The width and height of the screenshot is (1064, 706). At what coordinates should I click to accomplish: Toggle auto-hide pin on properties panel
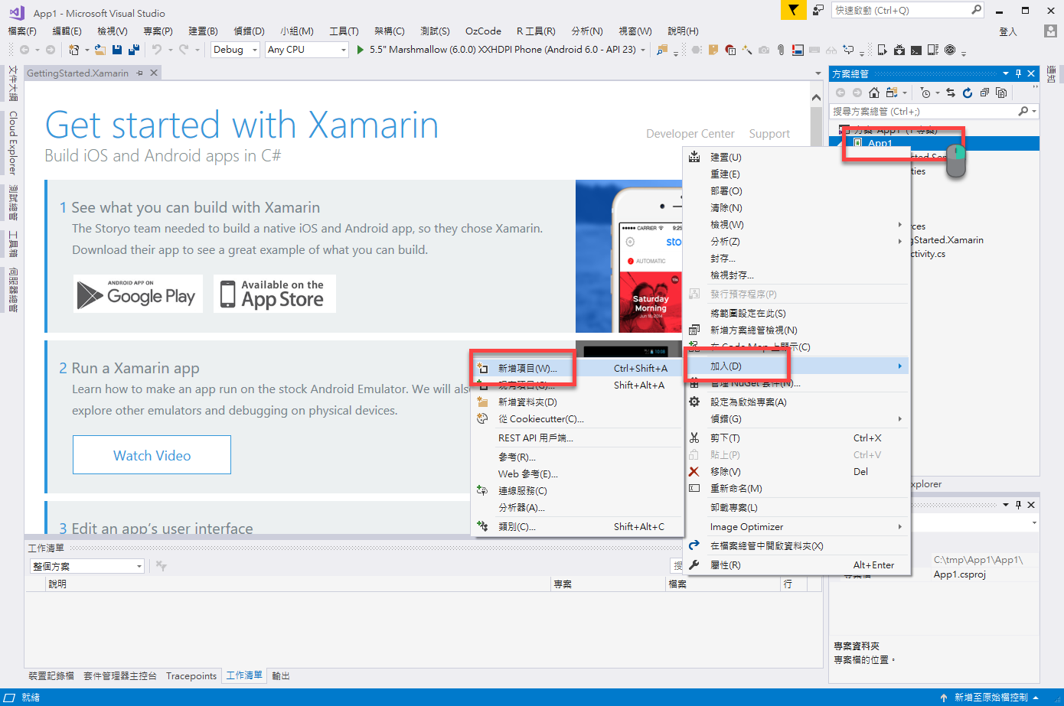(1018, 505)
